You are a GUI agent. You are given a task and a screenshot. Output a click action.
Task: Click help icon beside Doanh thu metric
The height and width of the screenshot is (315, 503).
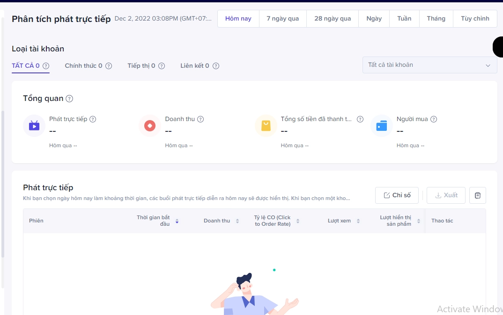pyautogui.click(x=200, y=119)
